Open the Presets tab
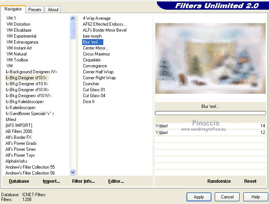This screenshot has height=204, width=269. click(35, 10)
